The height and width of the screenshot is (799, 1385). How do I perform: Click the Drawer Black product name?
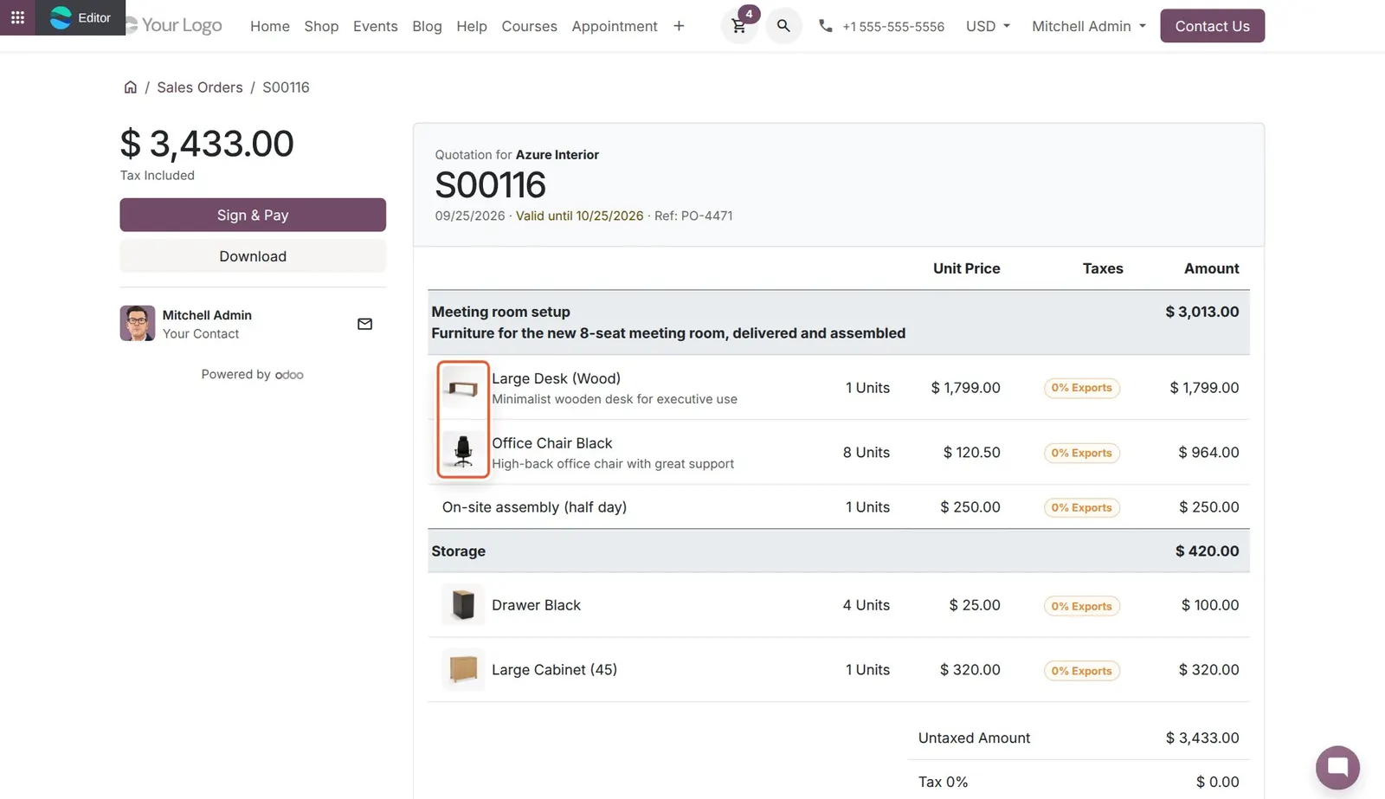(536, 604)
